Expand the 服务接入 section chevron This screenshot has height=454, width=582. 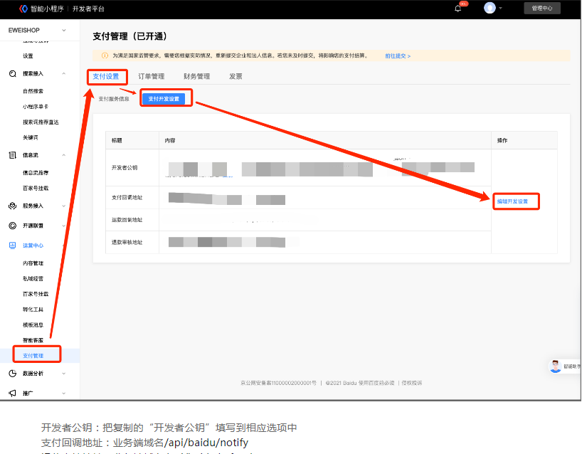point(64,206)
